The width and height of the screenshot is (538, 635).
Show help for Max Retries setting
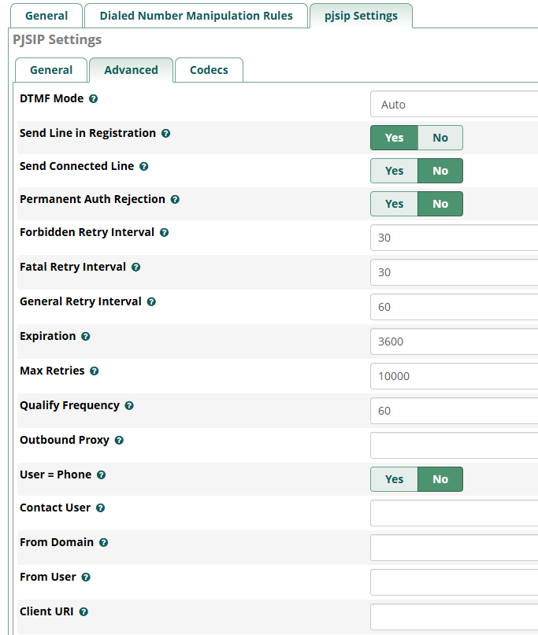coord(94,371)
